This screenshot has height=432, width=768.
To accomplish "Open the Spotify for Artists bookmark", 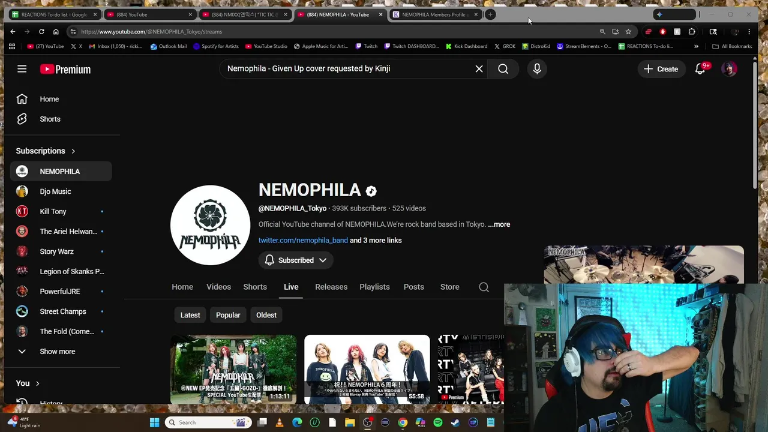I will (x=215, y=46).
